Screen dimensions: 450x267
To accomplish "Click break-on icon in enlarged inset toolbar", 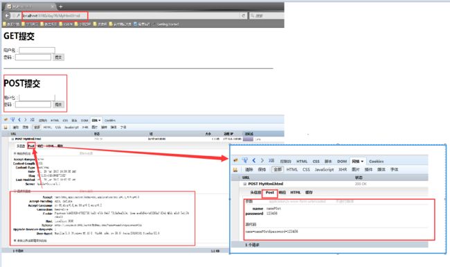I will [235, 170].
